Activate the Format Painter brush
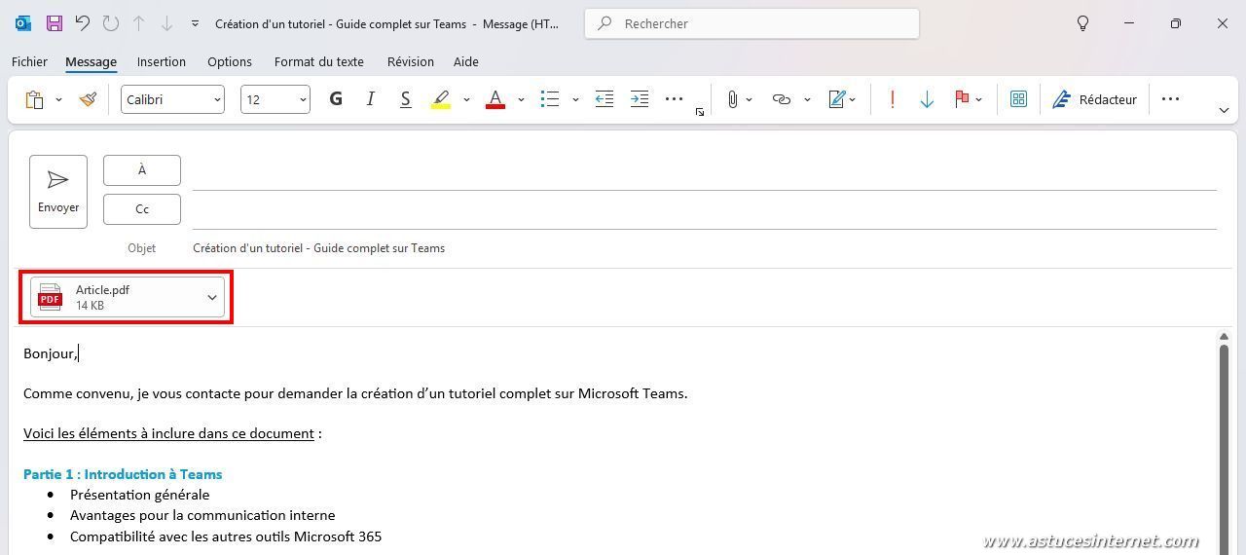The height and width of the screenshot is (555, 1246). (89, 99)
